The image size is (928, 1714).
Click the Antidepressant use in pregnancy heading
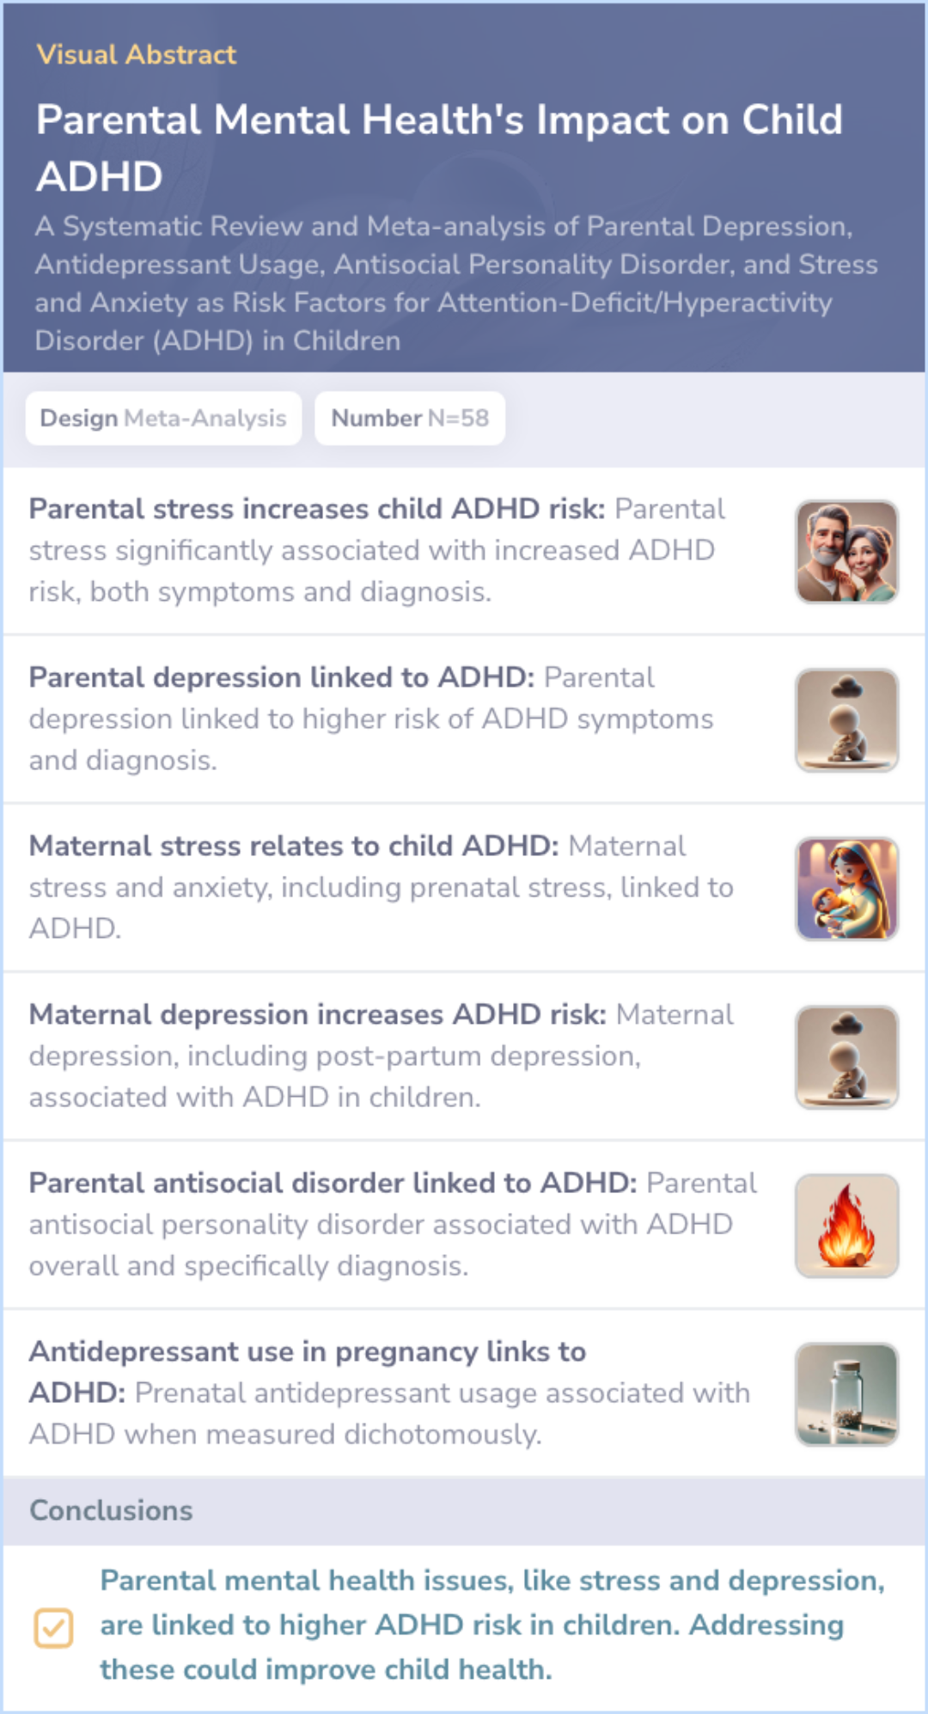(307, 1351)
